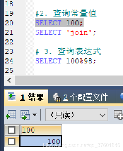Click the 100 column header in results

coord(41,130)
